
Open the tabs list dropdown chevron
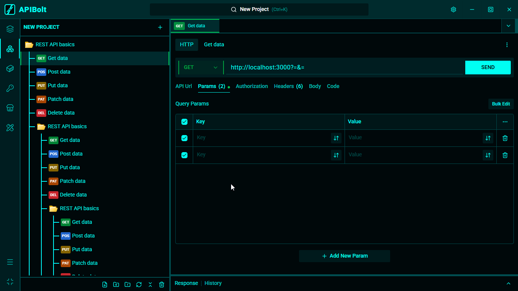509,26
